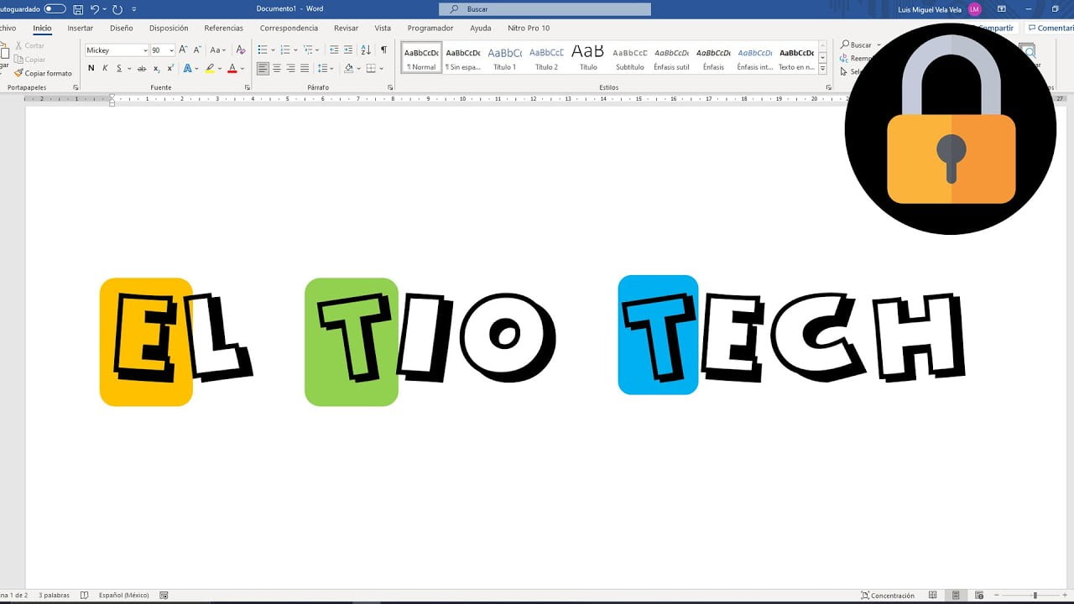Apply strikethrough formatting

141,69
